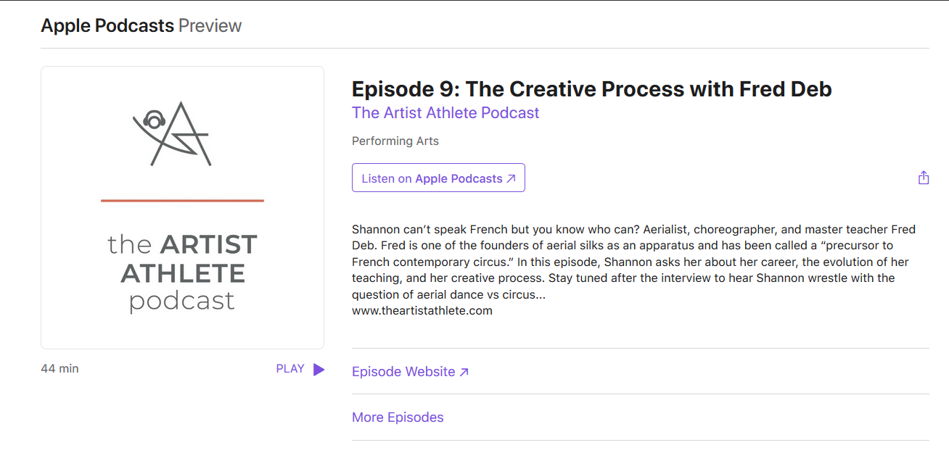
Task: View More Episodes link
Action: 398,417
